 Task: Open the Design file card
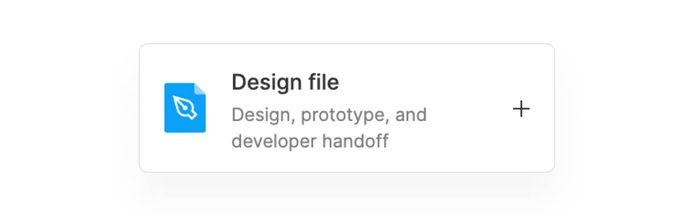pos(346,108)
